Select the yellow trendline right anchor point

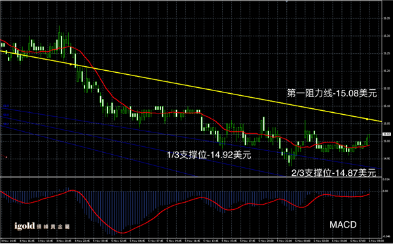(x=367, y=119)
